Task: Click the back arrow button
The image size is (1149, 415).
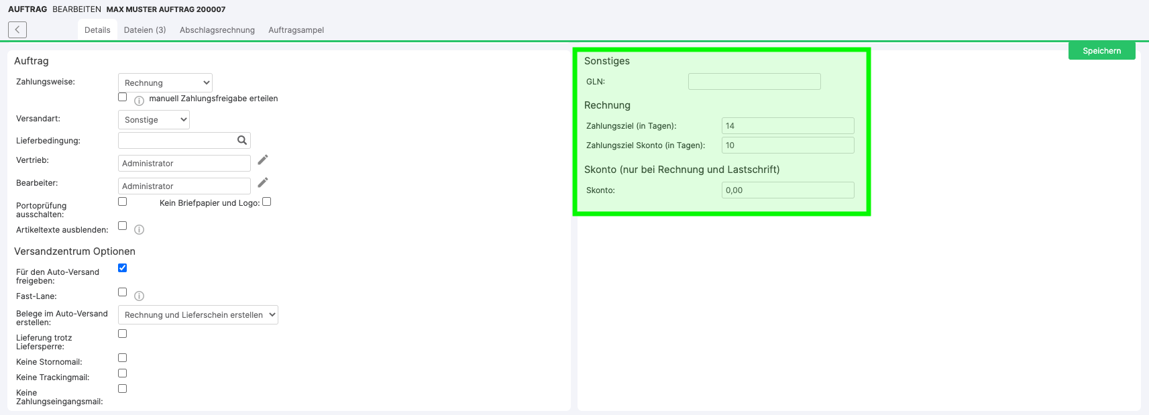Action: coord(17,29)
